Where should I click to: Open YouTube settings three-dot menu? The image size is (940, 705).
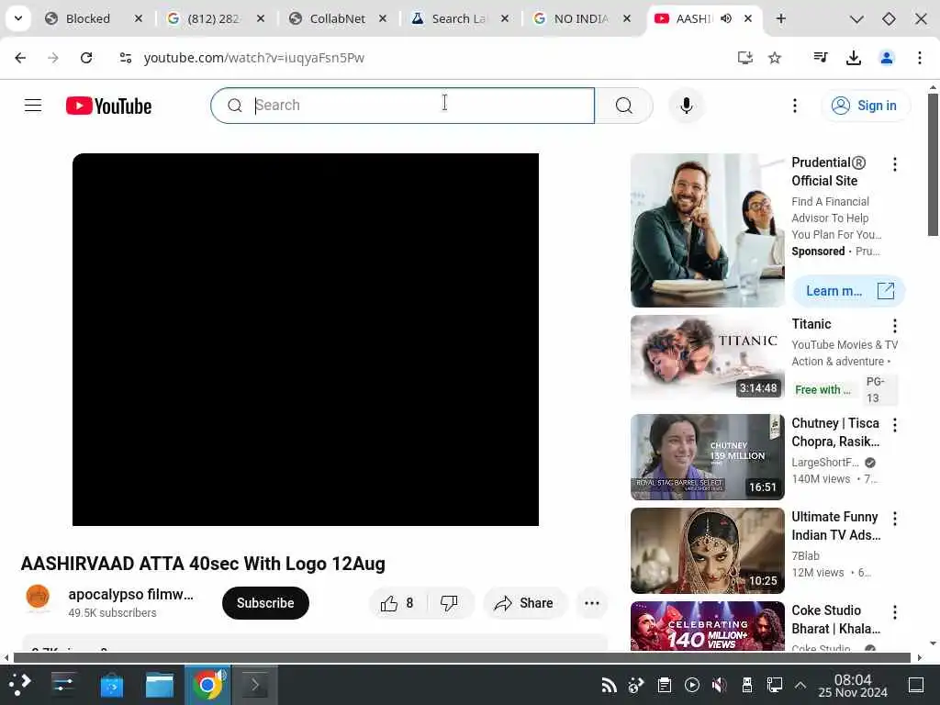[x=795, y=106]
